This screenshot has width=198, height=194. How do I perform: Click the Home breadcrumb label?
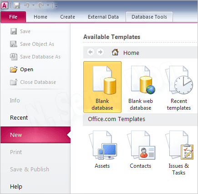pyautogui.click(x=131, y=53)
